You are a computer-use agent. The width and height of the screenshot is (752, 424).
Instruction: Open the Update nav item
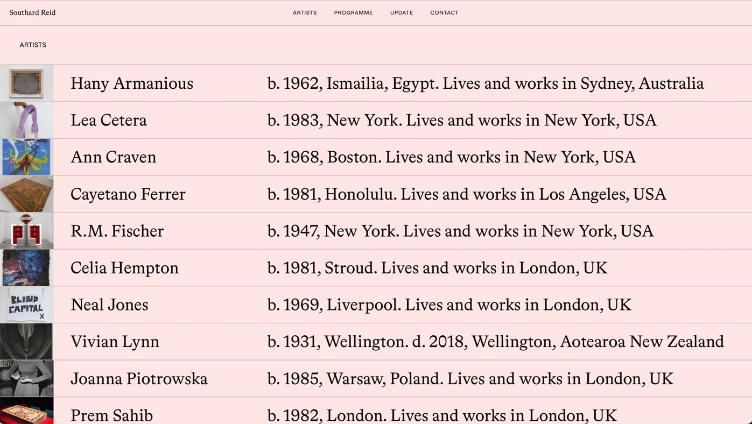[402, 13]
